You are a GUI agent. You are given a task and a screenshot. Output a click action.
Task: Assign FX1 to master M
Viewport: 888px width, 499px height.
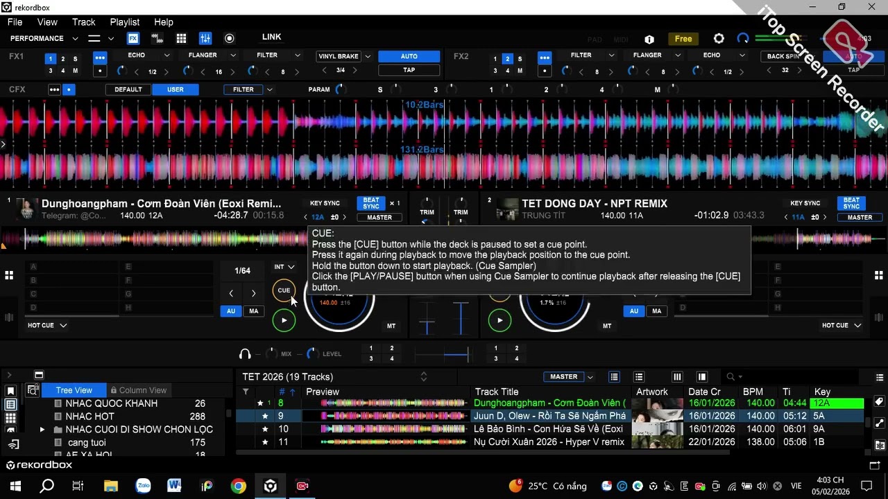pos(76,71)
